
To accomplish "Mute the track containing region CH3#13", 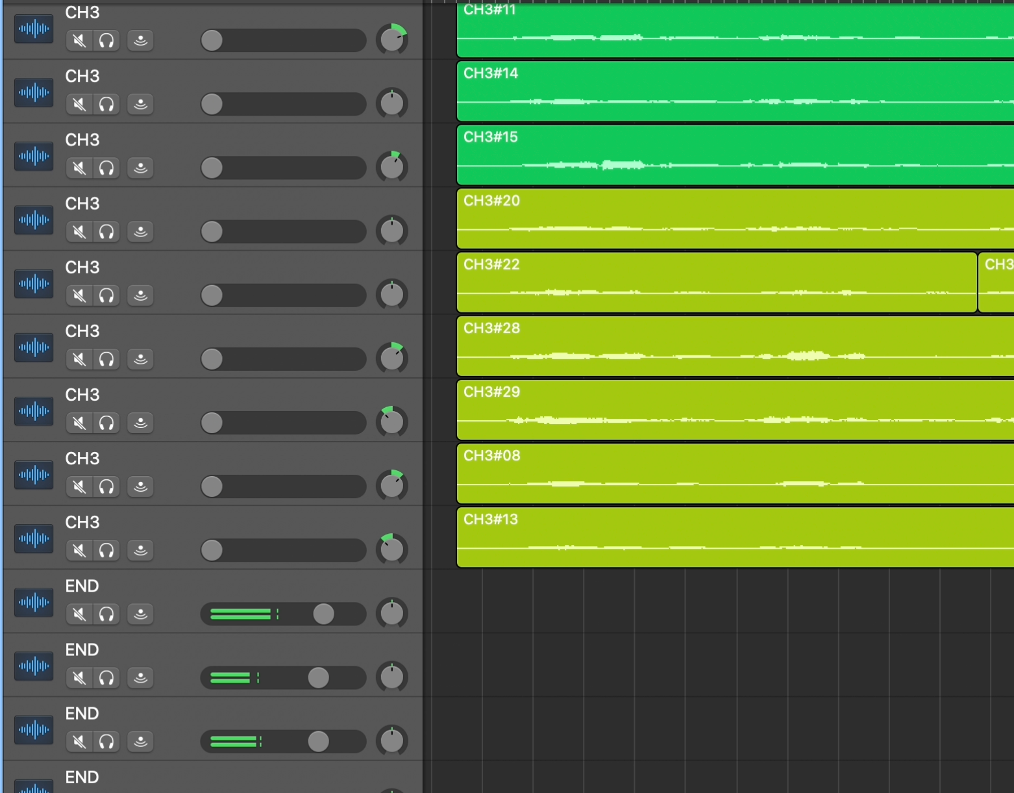I will pyautogui.click(x=79, y=550).
